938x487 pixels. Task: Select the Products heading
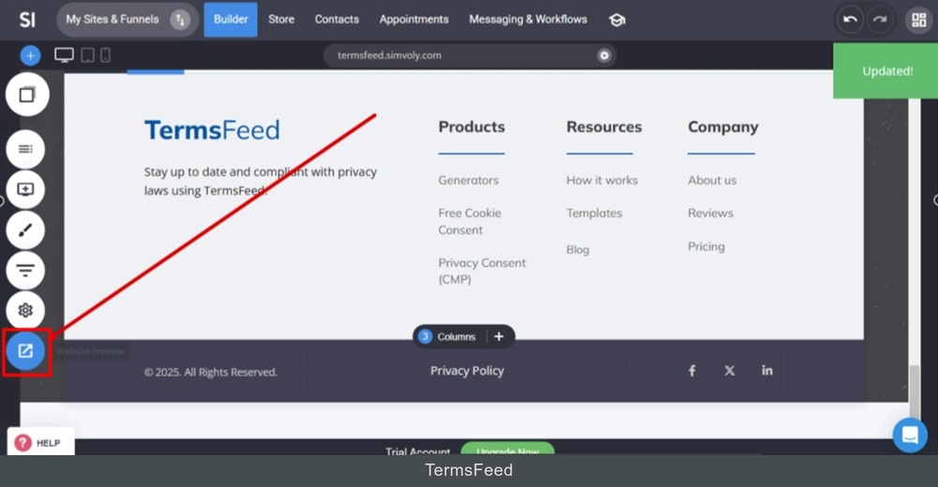click(472, 126)
